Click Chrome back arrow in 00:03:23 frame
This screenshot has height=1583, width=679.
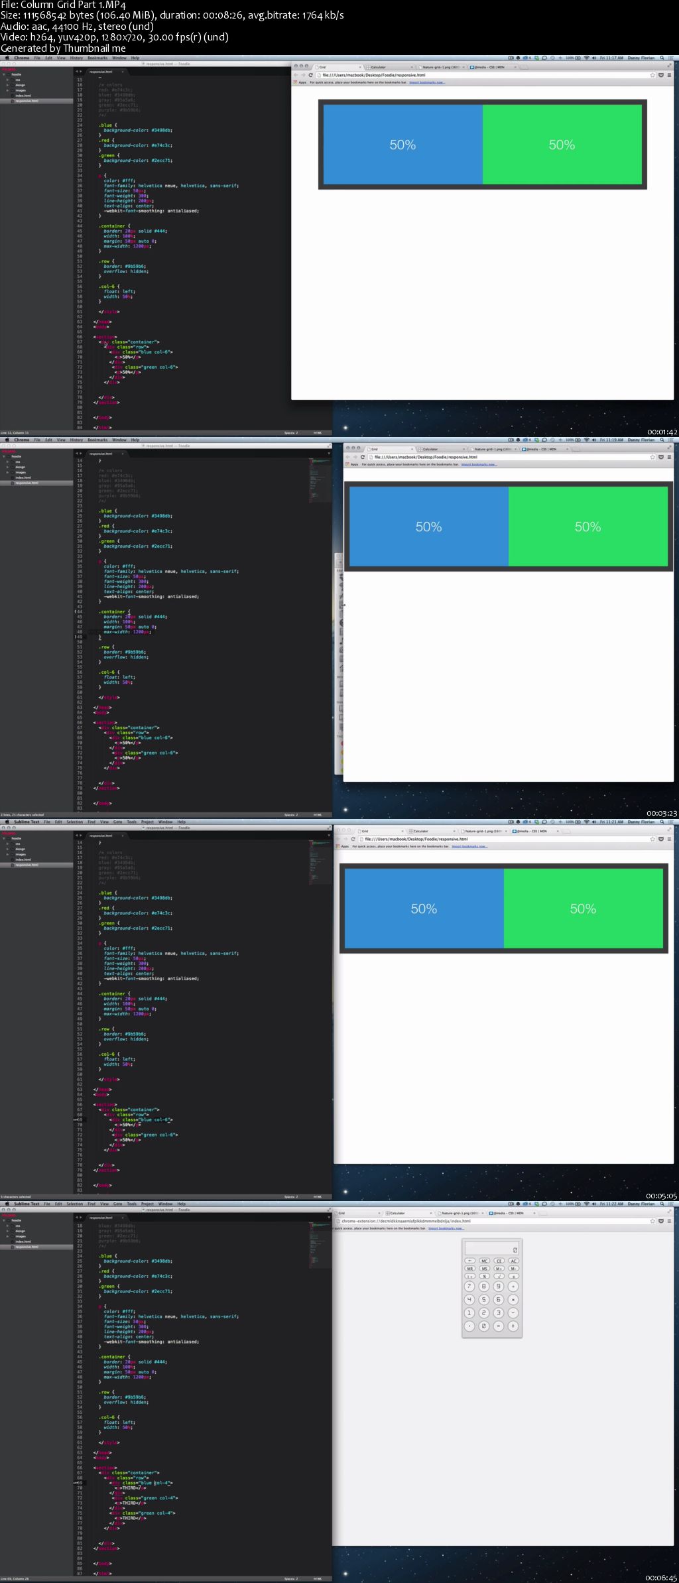point(347,457)
